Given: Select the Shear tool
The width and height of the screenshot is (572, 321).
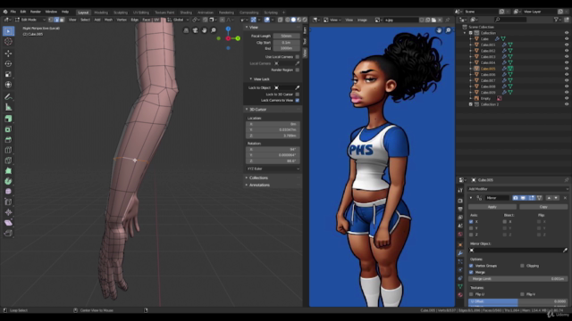Looking at the screenshot, I should [8, 223].
